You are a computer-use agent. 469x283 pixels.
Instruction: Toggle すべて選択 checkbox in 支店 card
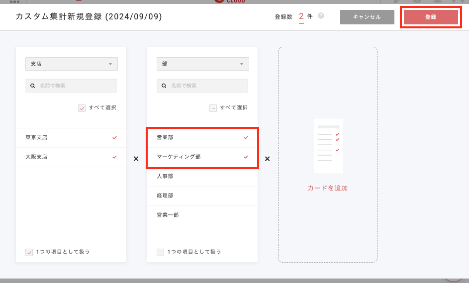[x=82, y=108]
